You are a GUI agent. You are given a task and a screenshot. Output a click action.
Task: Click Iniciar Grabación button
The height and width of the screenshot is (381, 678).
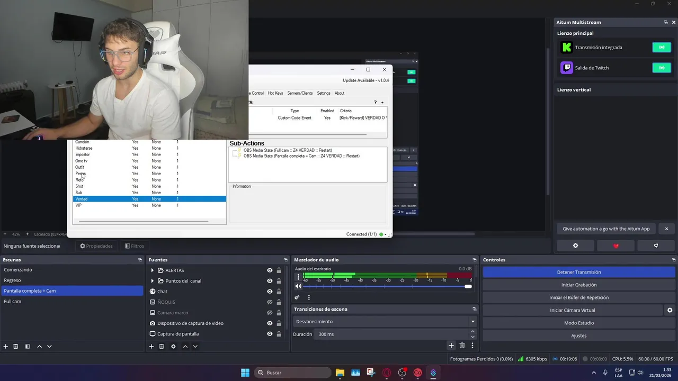click(579, 285)
